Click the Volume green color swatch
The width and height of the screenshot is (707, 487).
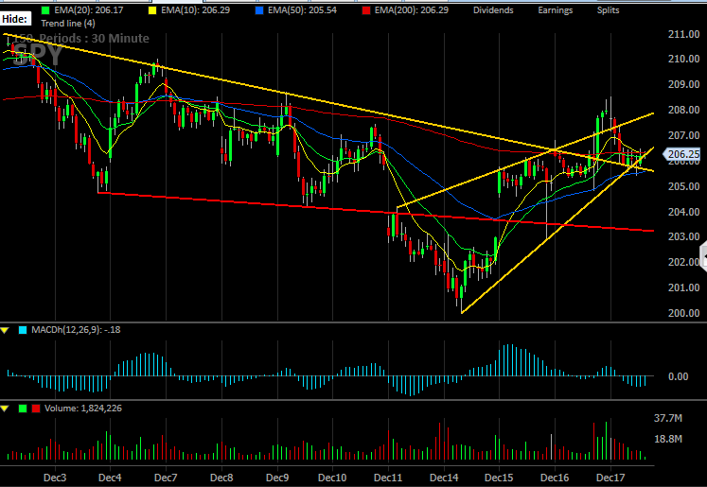(23, 409)
